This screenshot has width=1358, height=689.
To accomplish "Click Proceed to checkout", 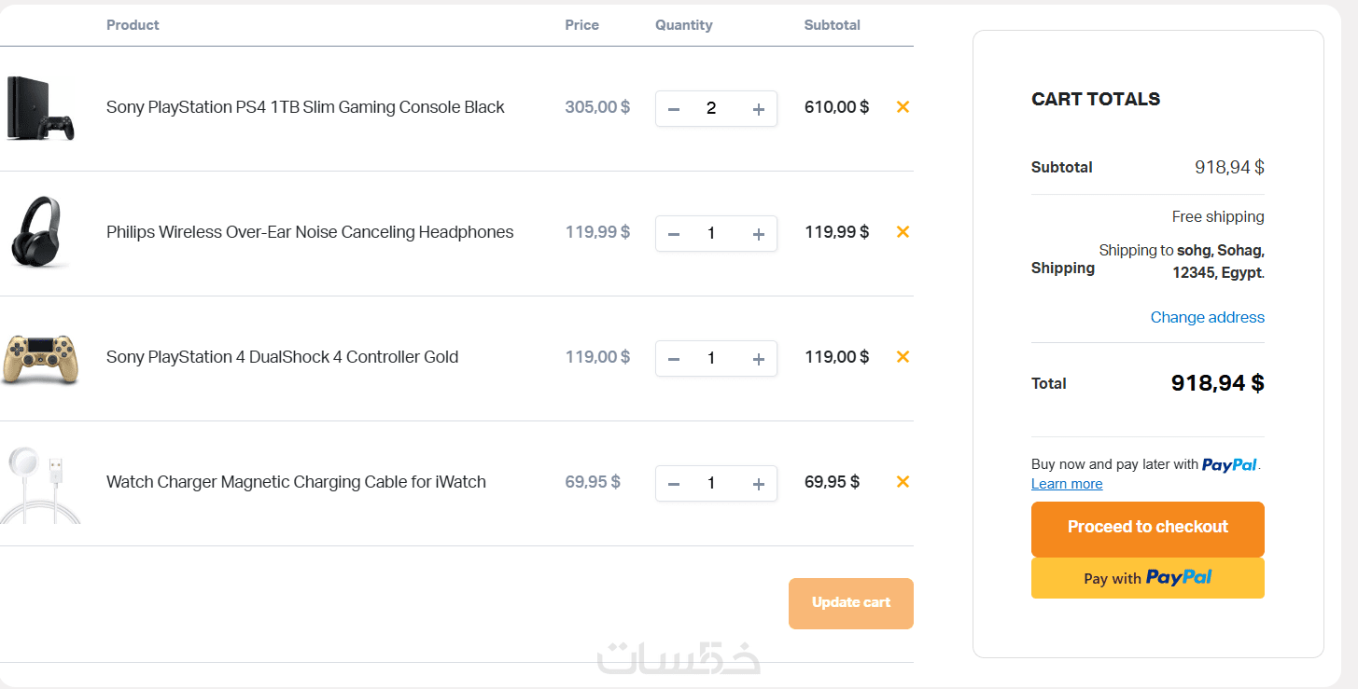I will click(1147, 528).
